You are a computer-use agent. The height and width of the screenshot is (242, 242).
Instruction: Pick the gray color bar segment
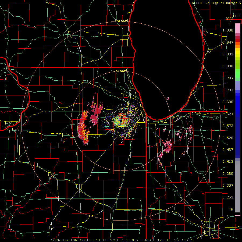click(237, 187)
